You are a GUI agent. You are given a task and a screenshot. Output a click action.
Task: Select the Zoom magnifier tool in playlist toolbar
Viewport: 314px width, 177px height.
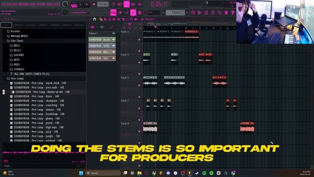tap(131, 19)
